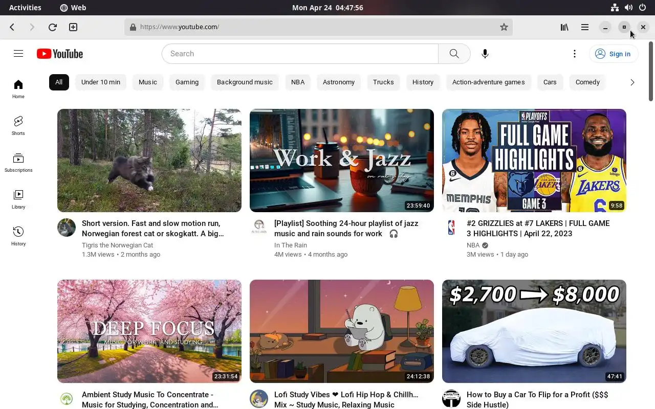Select the Background music chip
655x409 pixels.
pyautogui.click(x=245, y=82)
